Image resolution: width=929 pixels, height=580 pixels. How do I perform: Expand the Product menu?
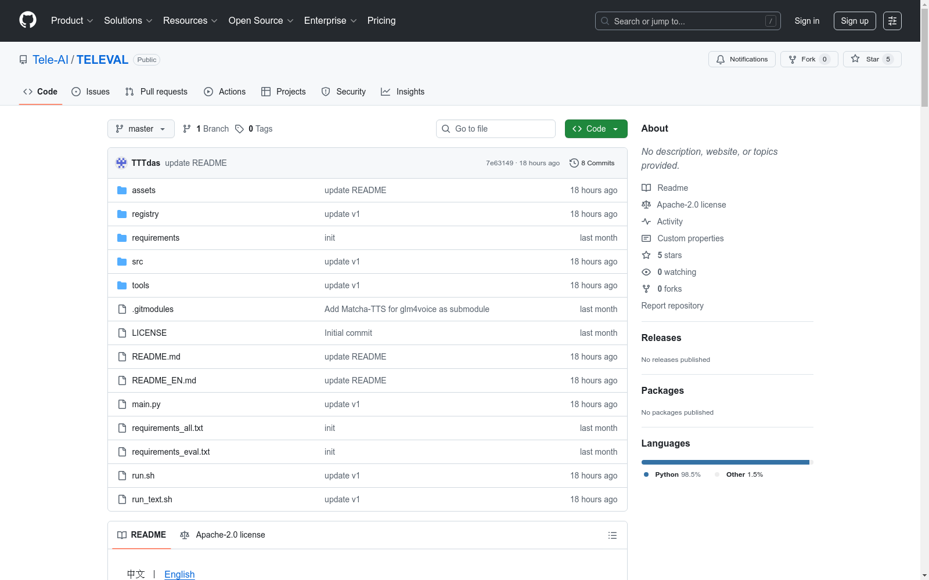[72, 21]
